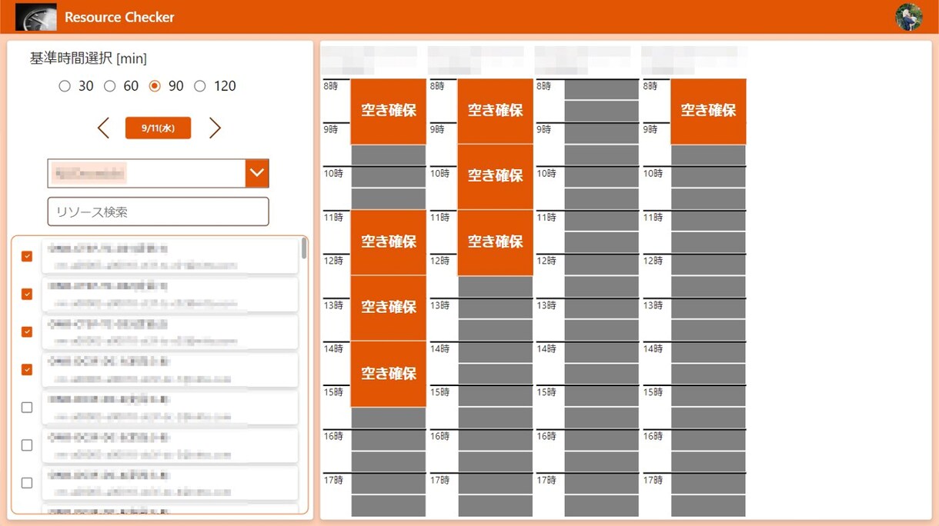Check the fifth resource checkbox in list
This screenshot has width=939, height=526.
(x=27, y=408)
